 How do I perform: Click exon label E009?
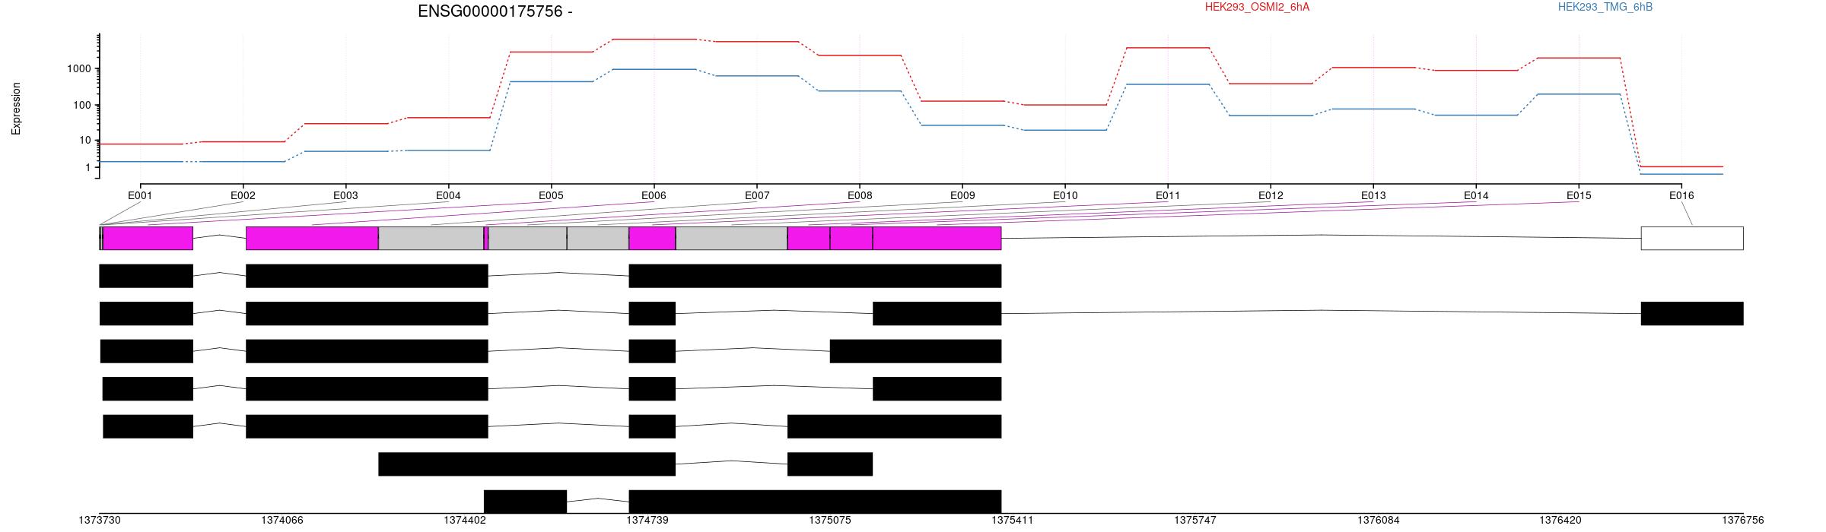point(962,195)
